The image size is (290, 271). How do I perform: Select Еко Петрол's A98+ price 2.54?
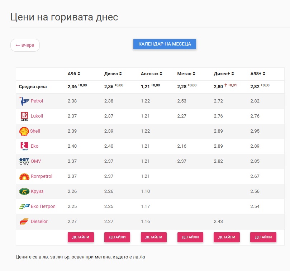click(255, 206)
